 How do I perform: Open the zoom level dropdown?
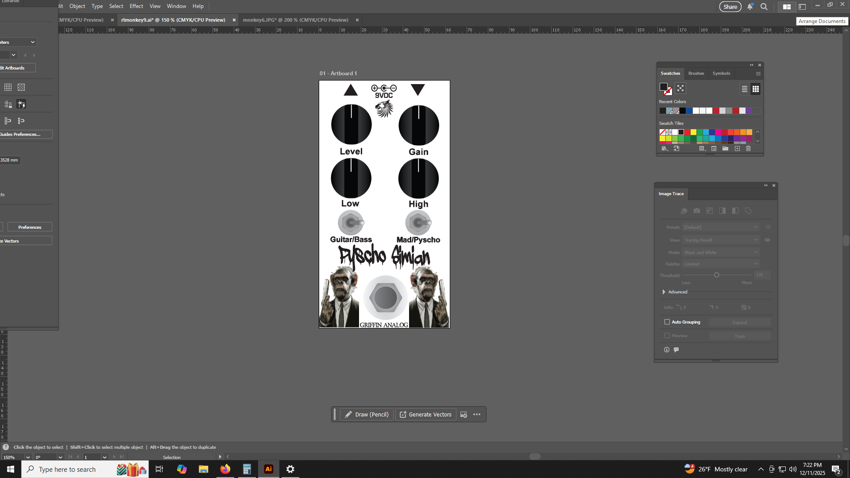pyautogui.click(x=28, y=457)
